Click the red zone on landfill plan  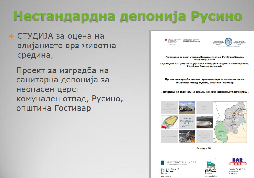click(163, 127)
